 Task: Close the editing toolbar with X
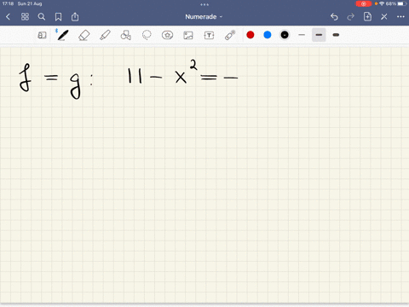tap(384, 17)
